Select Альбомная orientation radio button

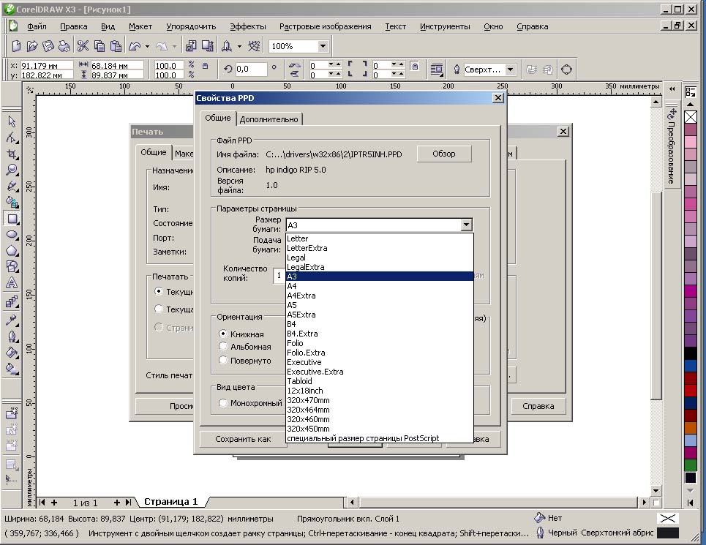223,347
